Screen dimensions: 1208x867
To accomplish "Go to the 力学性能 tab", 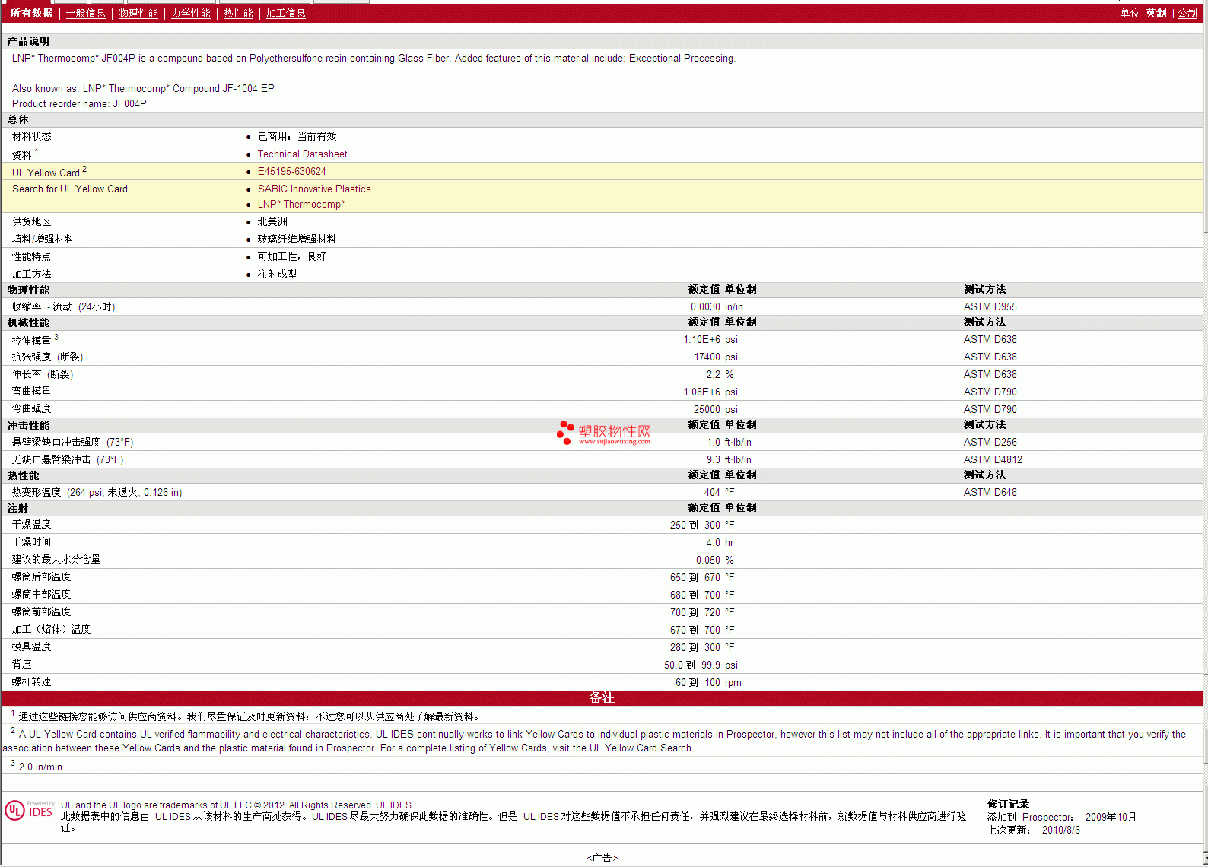I will [190, 14].
